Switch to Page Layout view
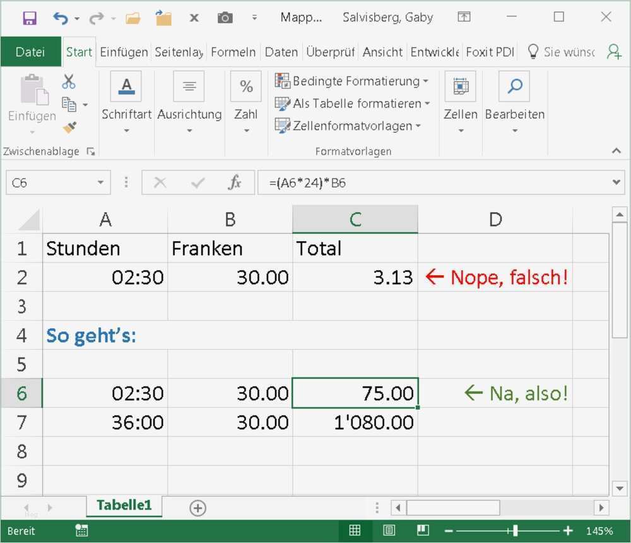Image resolution: width=631 pixels, height=543 pixels. click(389, 530)
